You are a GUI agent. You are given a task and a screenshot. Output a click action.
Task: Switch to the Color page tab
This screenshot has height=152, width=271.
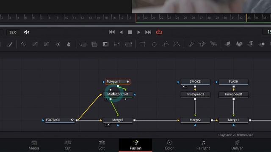point(169,145)
